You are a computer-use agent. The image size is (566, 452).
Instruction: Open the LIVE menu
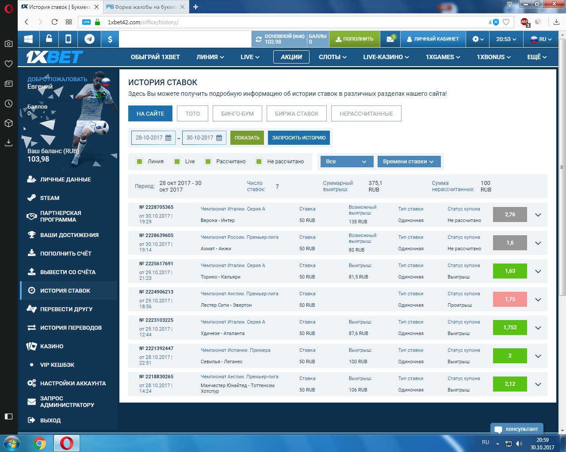click(x=250, y=57)
